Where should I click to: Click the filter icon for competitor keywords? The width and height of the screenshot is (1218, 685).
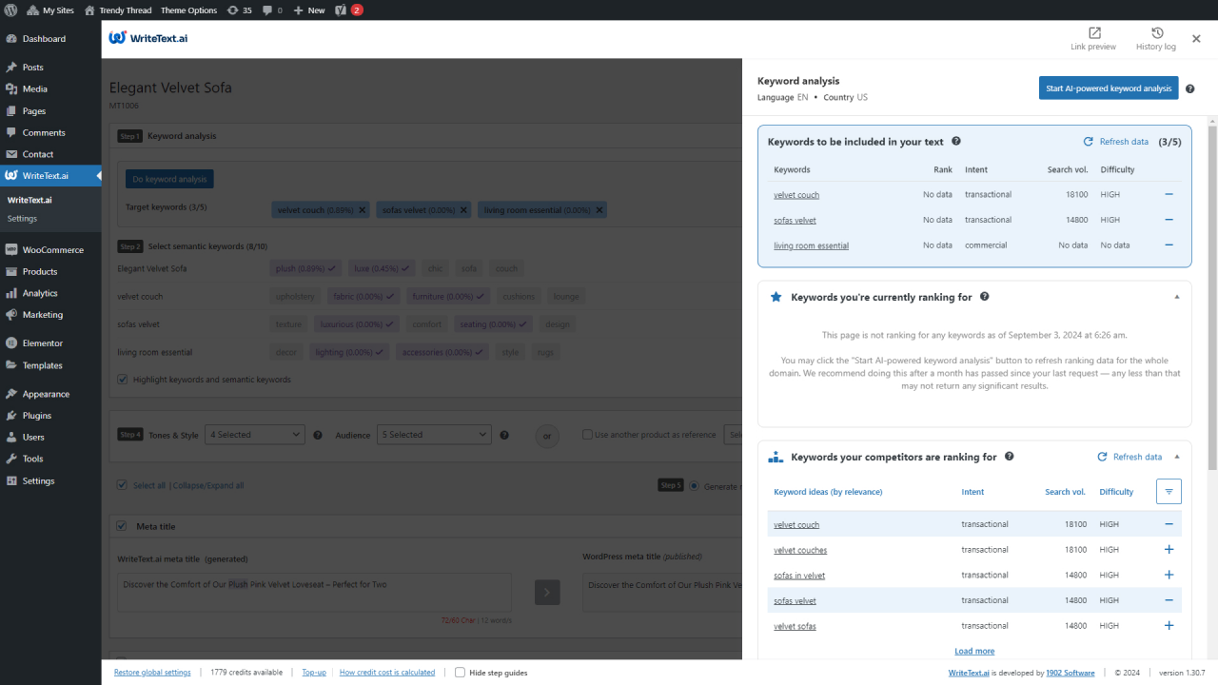(x=1169, y=491)
